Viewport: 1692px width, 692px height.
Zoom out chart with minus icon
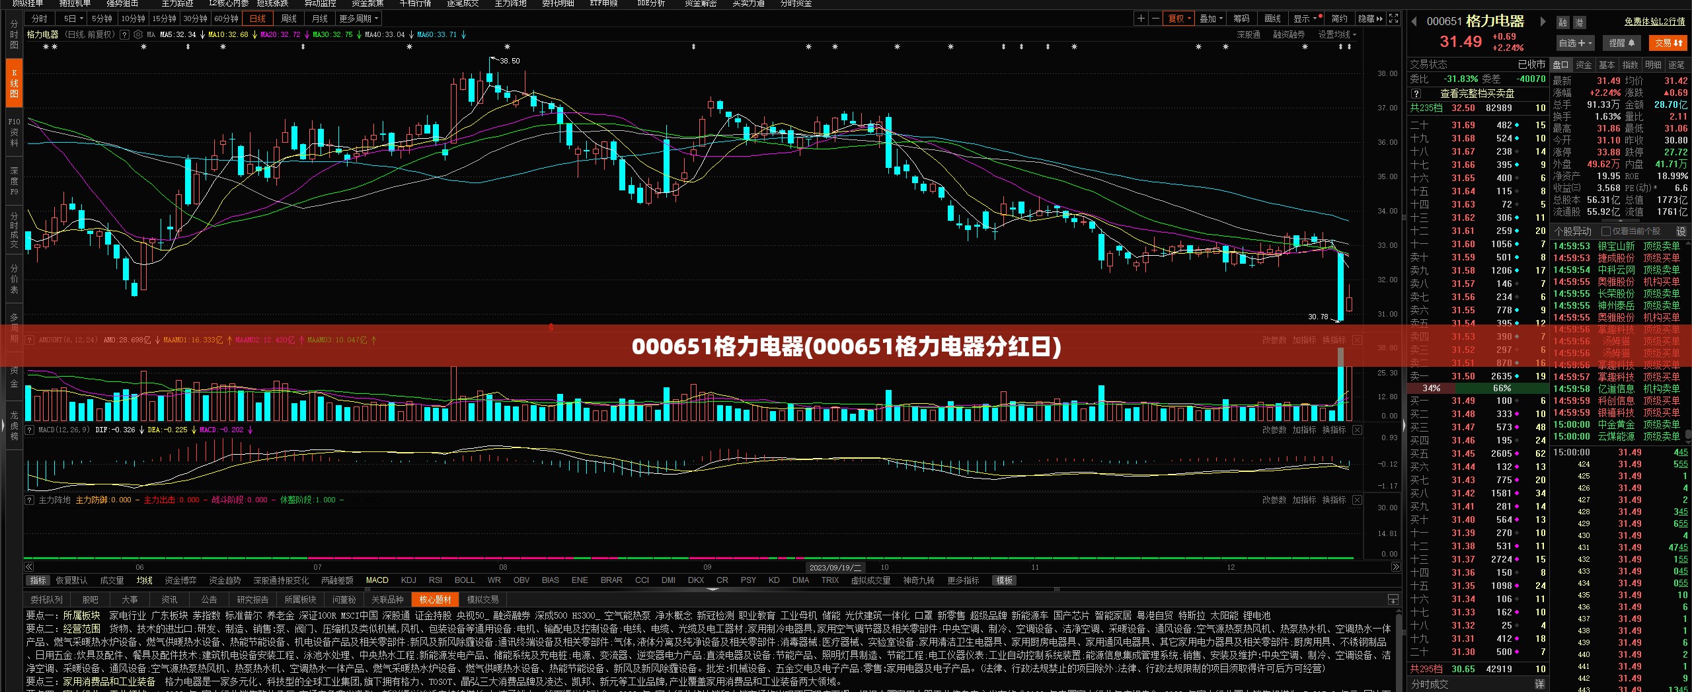coord(1155,19)
